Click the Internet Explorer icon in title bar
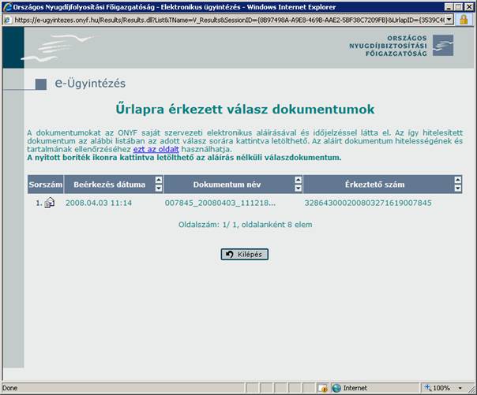This screenshot has height=395, width=477. (7, 6)
